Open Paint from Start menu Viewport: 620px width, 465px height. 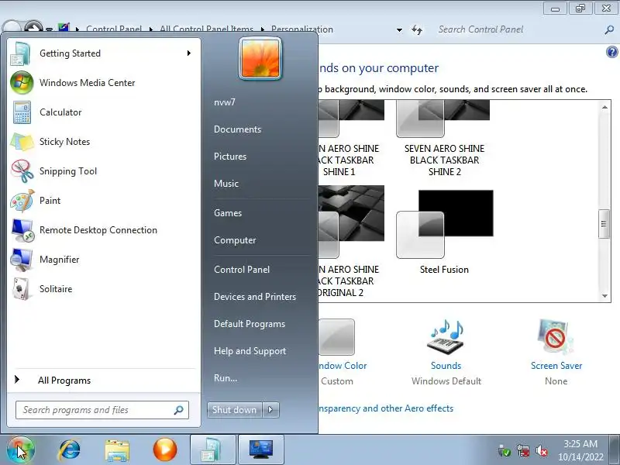103,201
